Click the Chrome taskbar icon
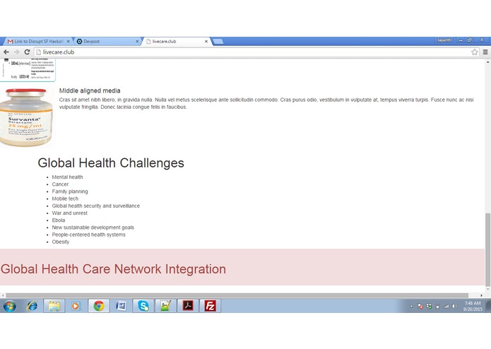Image resolution: width=491 pixels, height=349 pixels. pos(99,306)
